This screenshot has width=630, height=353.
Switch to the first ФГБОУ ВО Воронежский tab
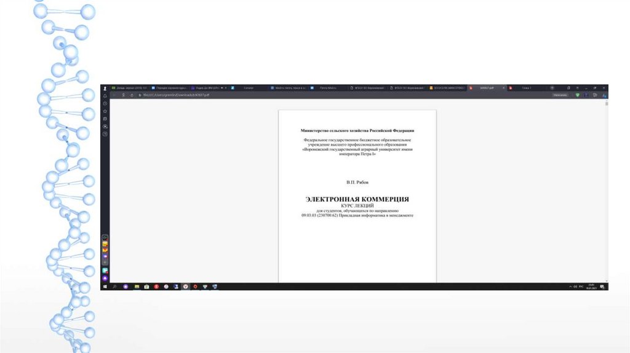point(368,88)
